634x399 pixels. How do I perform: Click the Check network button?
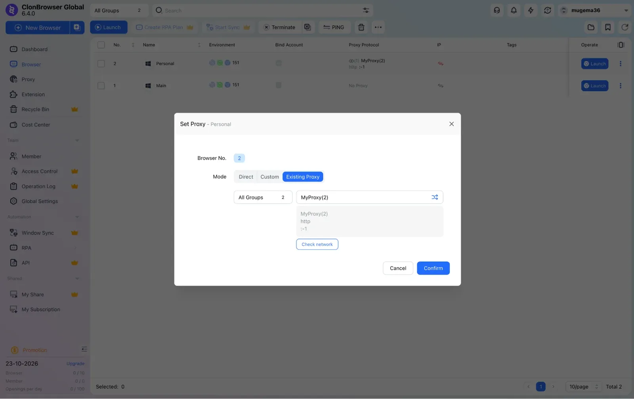(317, 244)
